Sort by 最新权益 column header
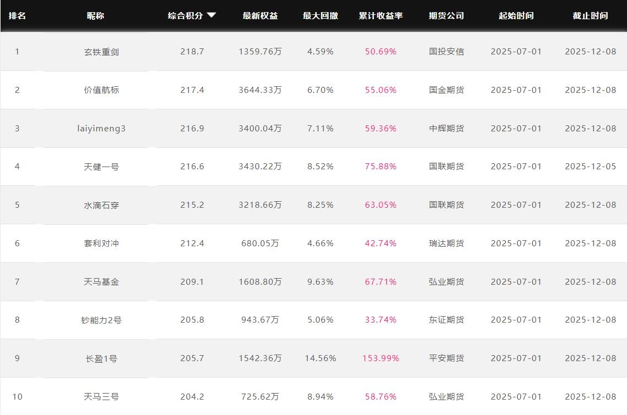Viewport: 627px width, 415px height. pos(260,16)
